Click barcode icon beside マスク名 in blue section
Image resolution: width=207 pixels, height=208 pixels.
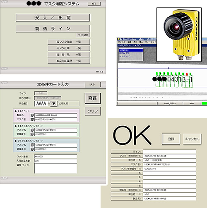(x=32, y=145)
